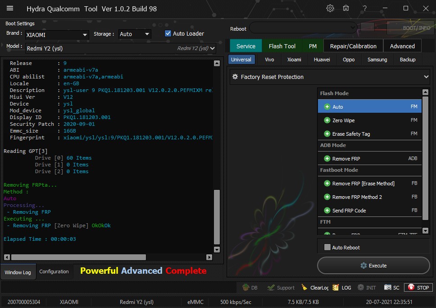The height and width of the screenshot is (308, 436).
Task: Click the Execute button
Action: click(373, 266)
